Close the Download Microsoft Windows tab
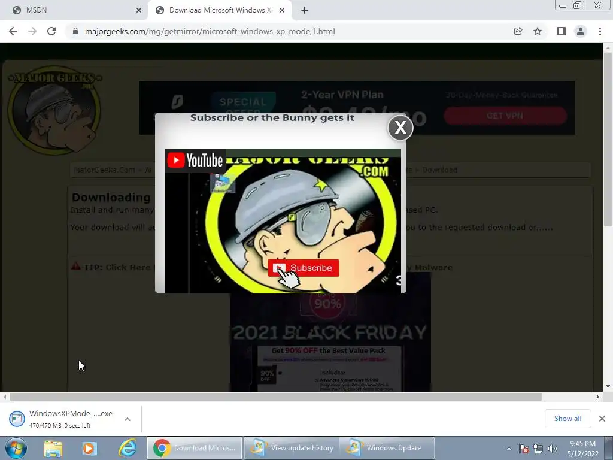The height and width of the screenshot is (460, 613). pos(282,10)
